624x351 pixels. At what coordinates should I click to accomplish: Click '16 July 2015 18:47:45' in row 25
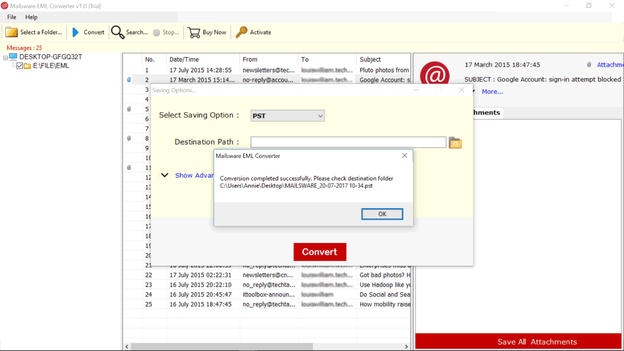click(x=200, y=304)
